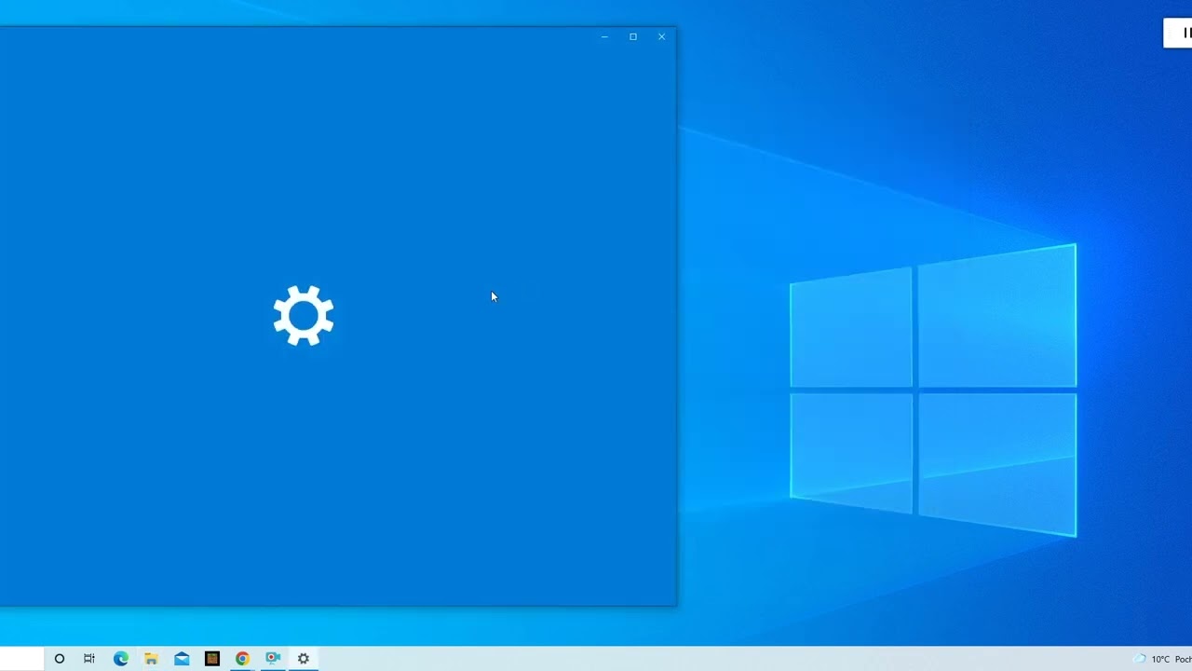Minimize the Settings window
Viewport: 1192px width, 671px height.
pyautogui.click(x=604, y=37)
